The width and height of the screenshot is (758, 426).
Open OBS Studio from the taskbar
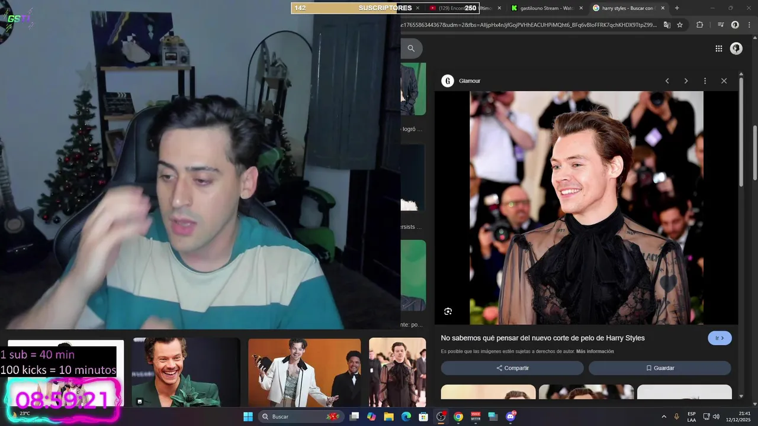pos(441,417)
